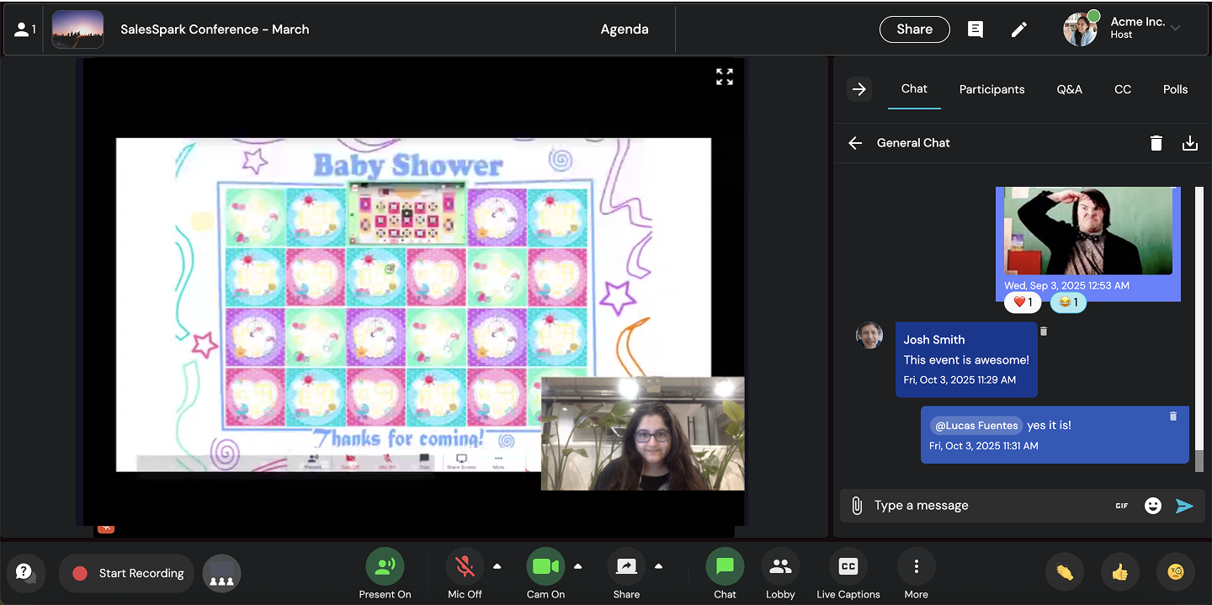Expand the camera options arrow
Image resolution: width=1212 pixels, height=605 pixels.
[x=578, y=566]
